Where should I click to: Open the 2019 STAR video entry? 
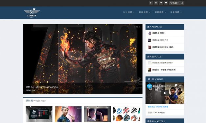[x=156, y=113]
